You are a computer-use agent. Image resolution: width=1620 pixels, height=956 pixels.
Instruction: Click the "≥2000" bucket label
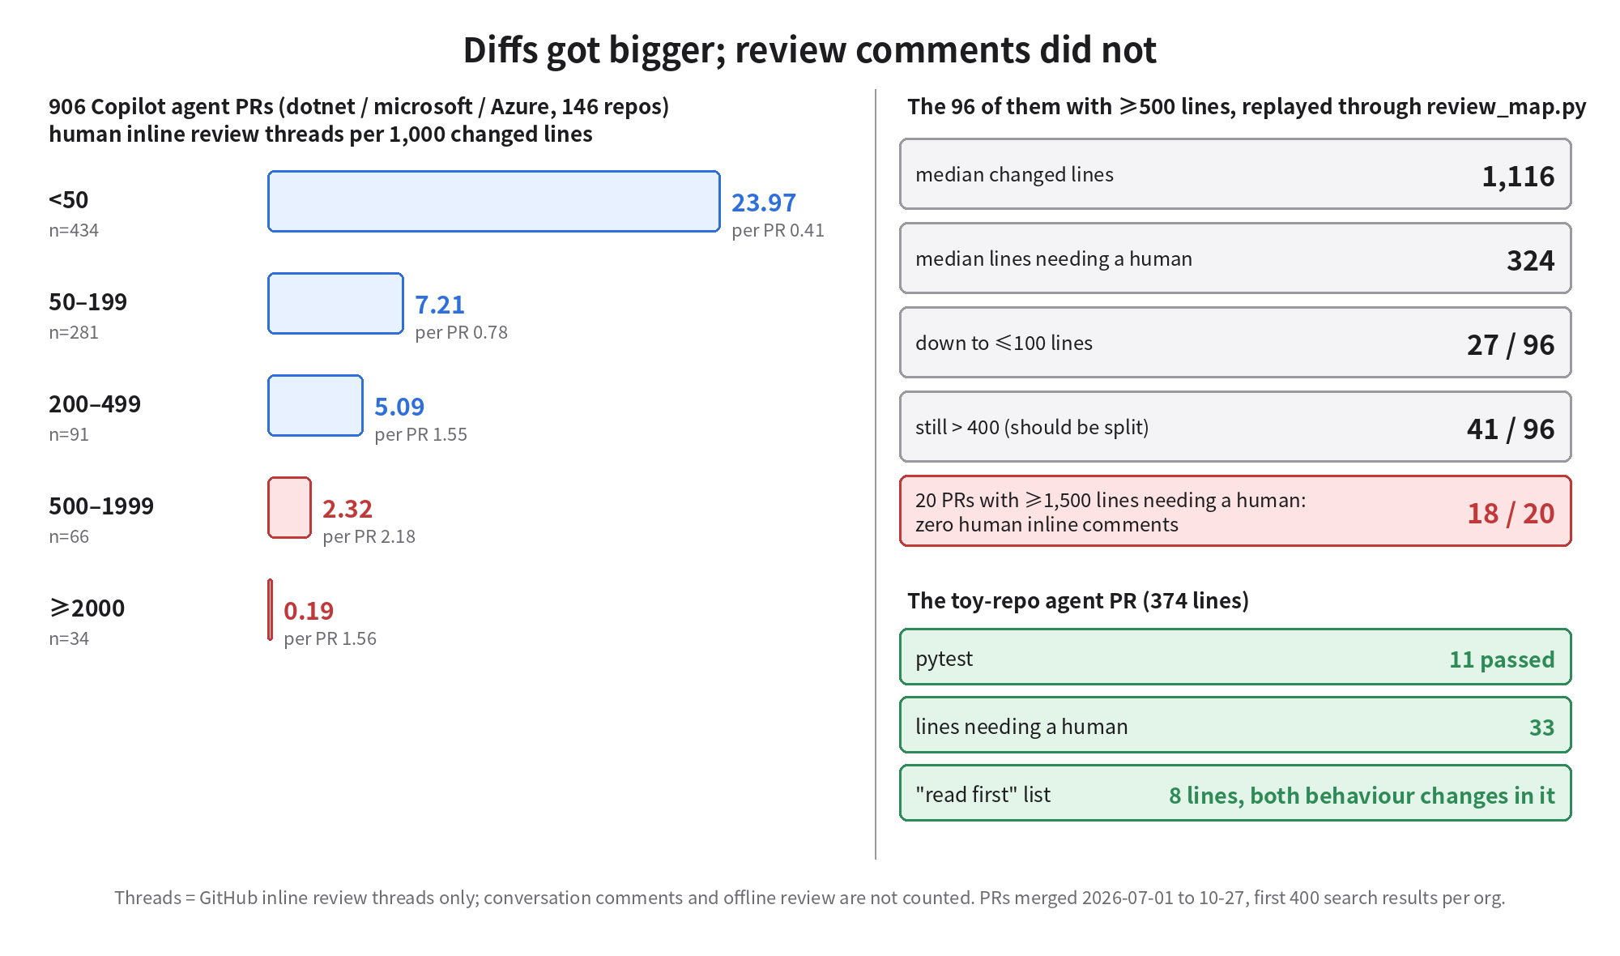[87, 608]
